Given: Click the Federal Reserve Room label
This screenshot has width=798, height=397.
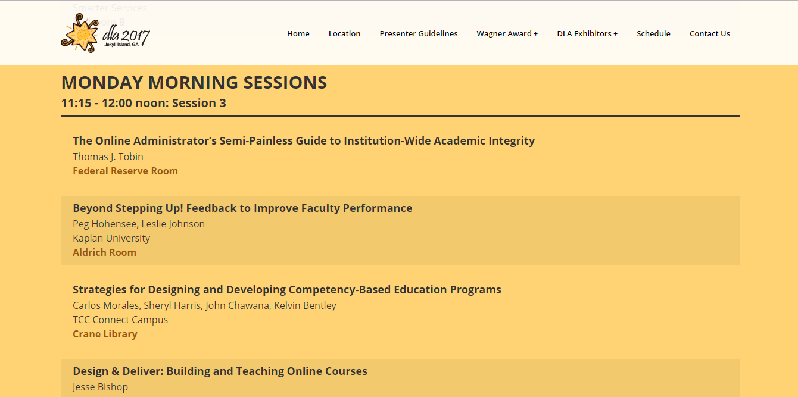Looking at the screenshot, I should click(x=125, y=171).
